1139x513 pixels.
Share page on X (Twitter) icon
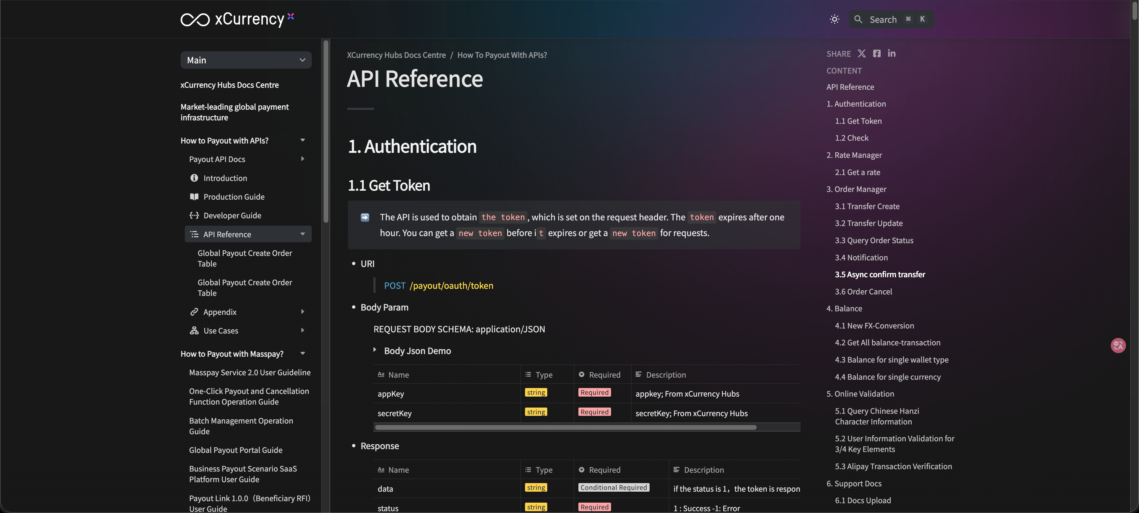tap(861, 53)
